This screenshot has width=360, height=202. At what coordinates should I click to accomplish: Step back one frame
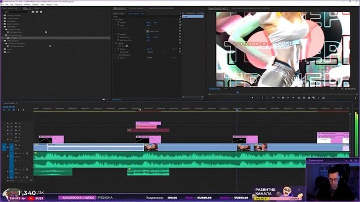click(x=278, y=98)
